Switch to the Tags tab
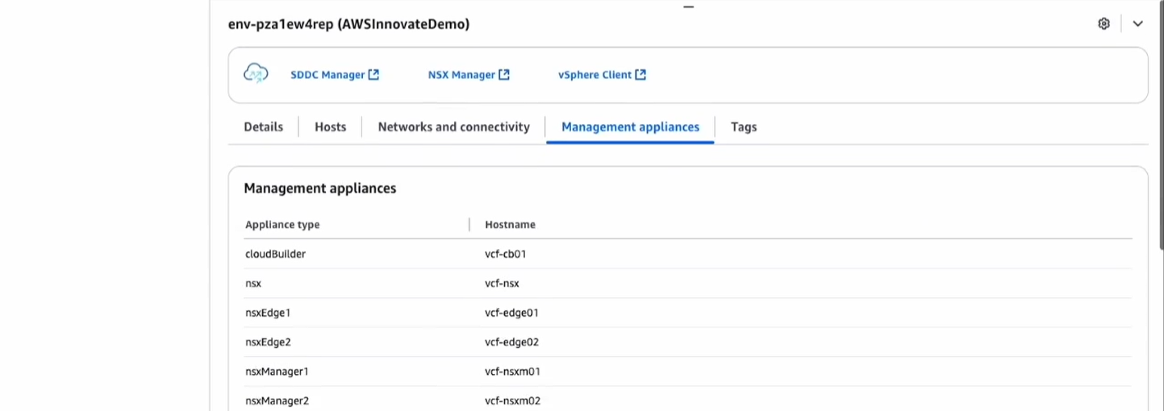Viewport: 1164px width, 411px height. (744, 127)
